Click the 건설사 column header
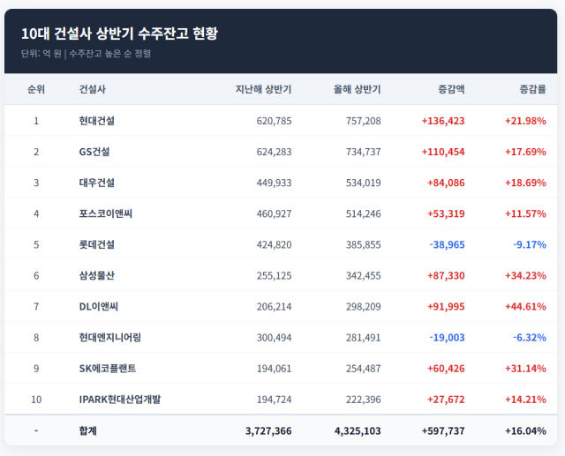 click(x=93, y=89)
